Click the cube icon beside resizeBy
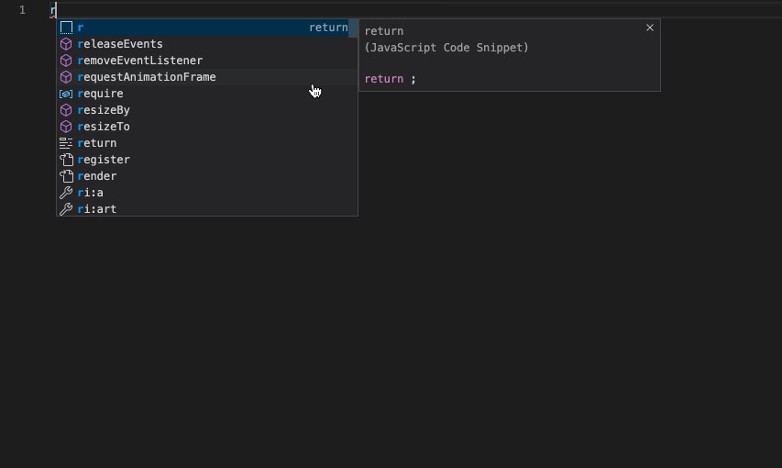The width and height of the screenshot is (782, 468). pos(66,110)
